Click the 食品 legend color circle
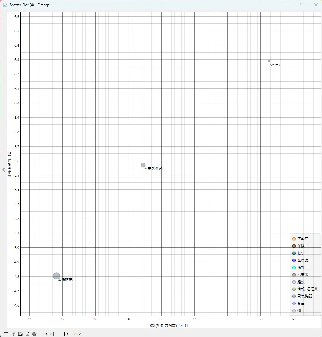Viewport: 322px width, 337px height. click(x=294, y=304)
